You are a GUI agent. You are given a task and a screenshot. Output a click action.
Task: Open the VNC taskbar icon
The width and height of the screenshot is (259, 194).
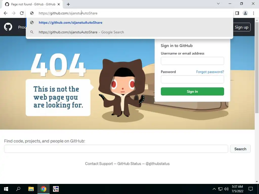tap(56, 189)
